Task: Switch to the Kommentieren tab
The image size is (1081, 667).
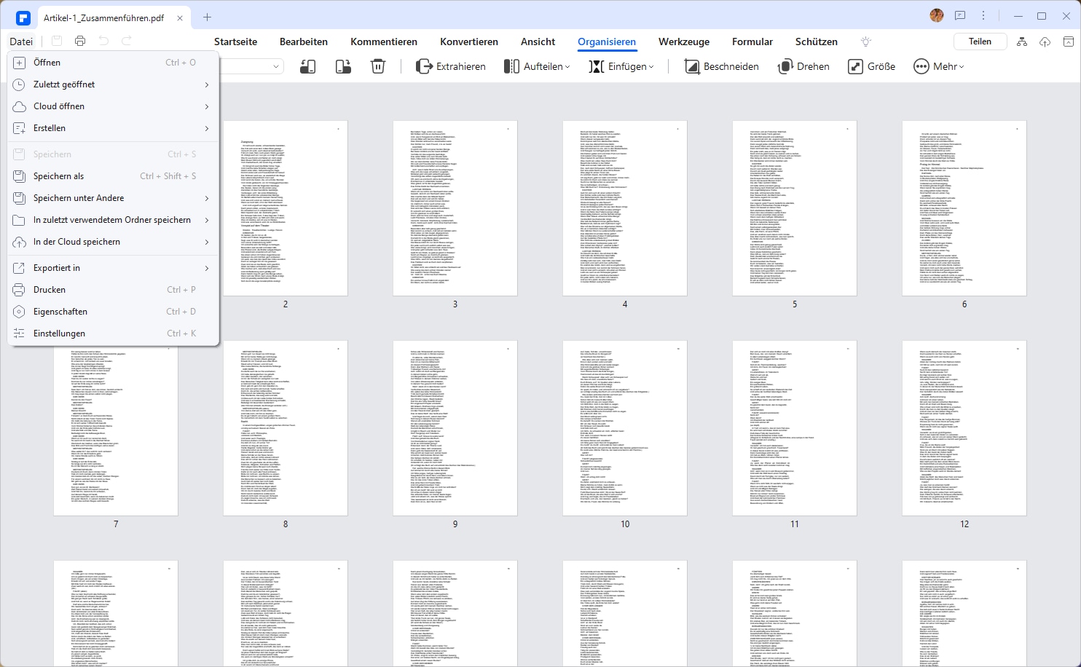Action: pyautogui.click(x=384, y=42)
